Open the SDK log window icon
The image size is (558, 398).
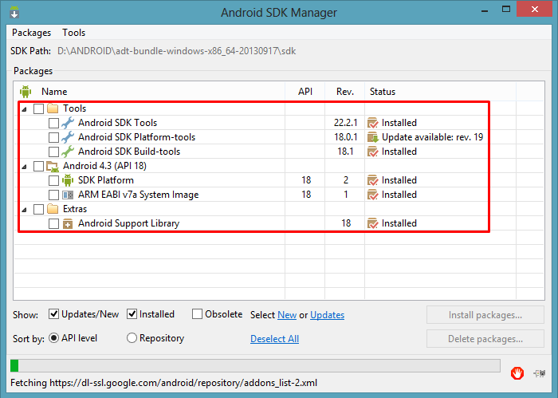(x=540, y=373)
